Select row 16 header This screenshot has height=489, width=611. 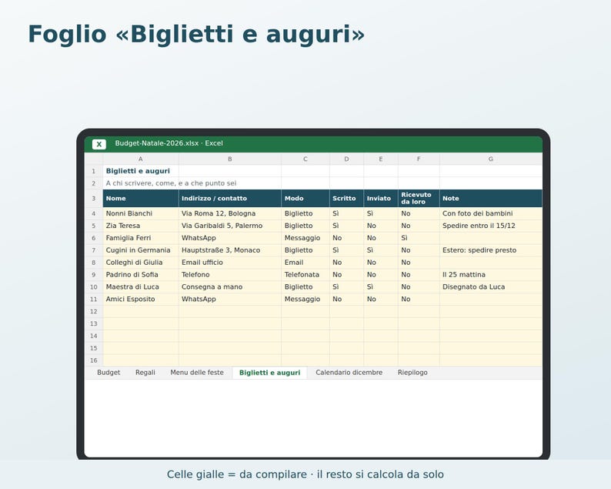94,360
